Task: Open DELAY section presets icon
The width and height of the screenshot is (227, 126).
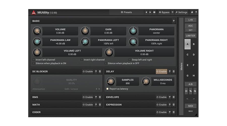Action: pos(174,72)
